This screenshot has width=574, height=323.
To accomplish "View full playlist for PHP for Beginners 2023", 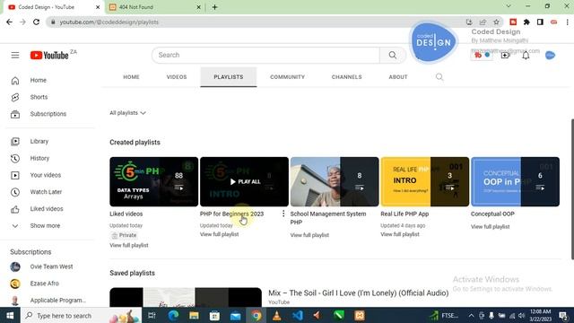I will point(219,234).
